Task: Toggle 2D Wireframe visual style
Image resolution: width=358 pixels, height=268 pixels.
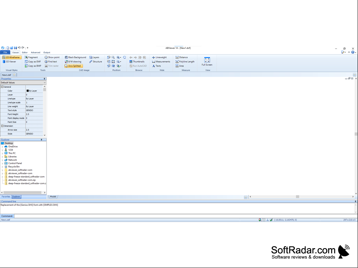Action: (x=12, y=58)
